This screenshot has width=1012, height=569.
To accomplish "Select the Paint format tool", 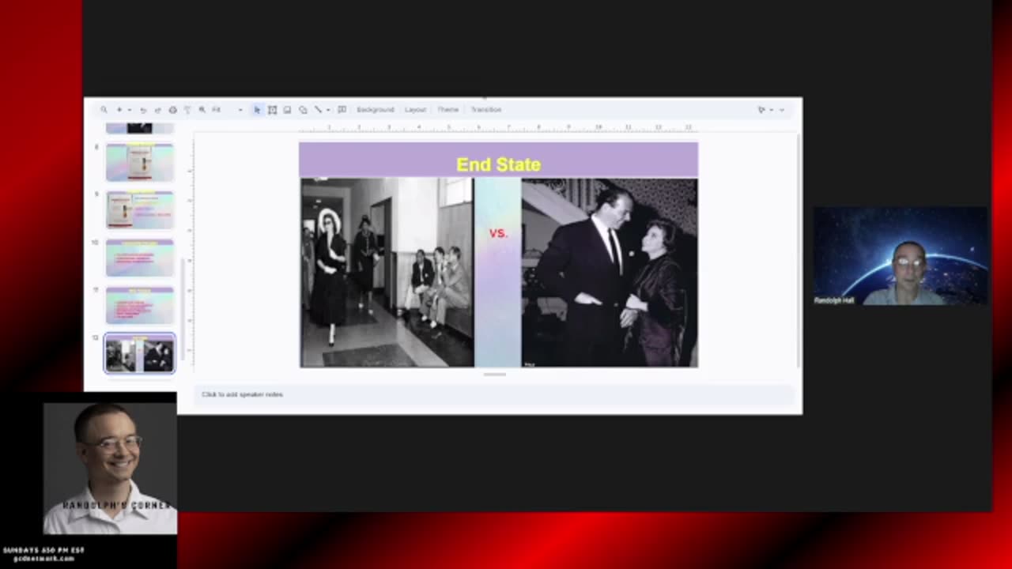I will (187, 110).
